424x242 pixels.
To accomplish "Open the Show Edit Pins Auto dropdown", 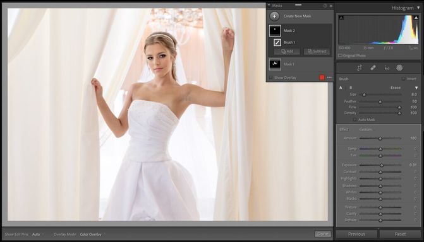I will coord(36,234).
